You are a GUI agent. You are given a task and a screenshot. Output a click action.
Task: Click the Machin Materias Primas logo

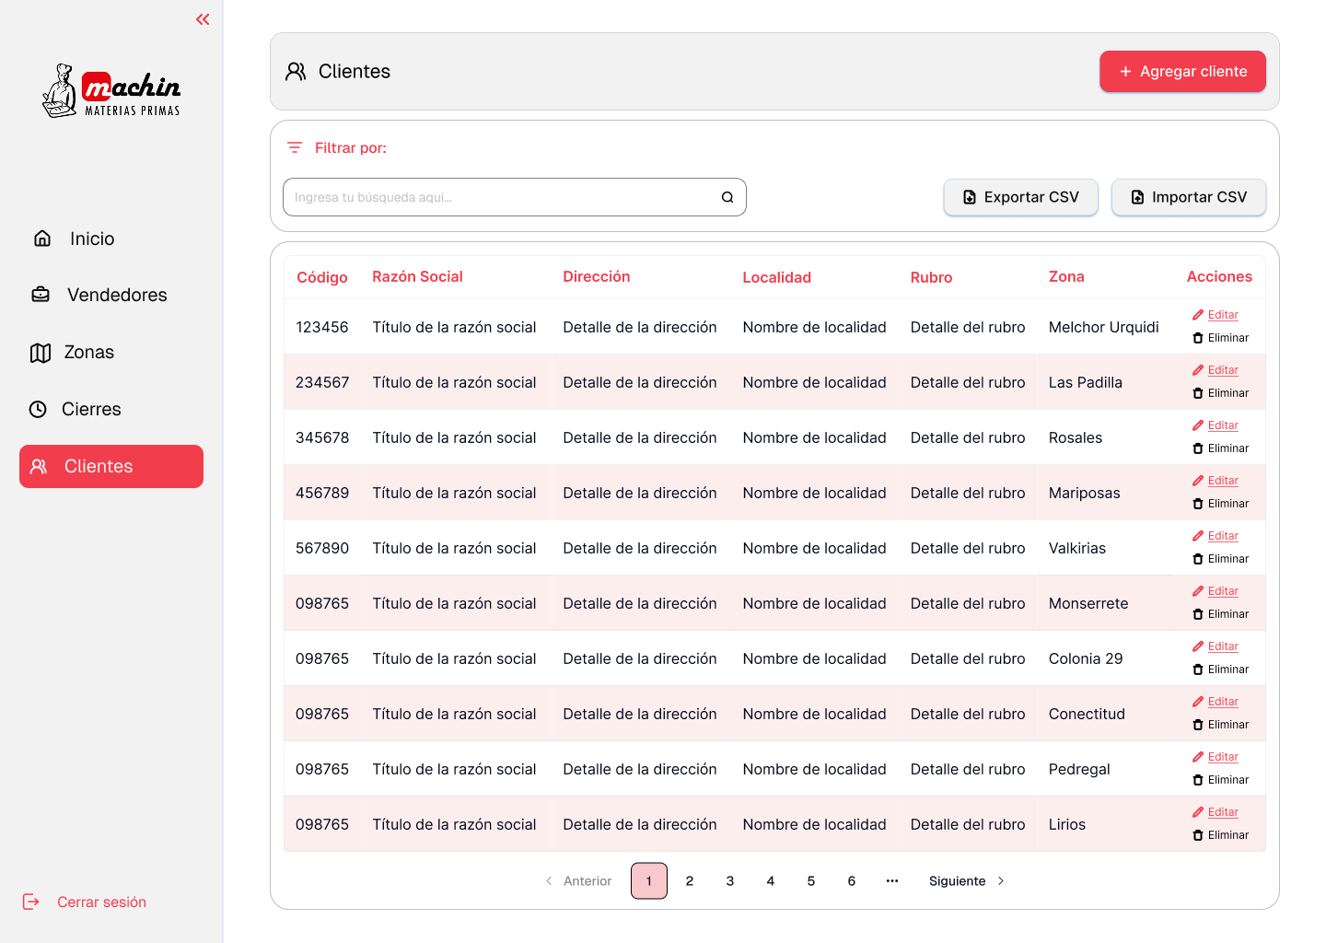111,91
